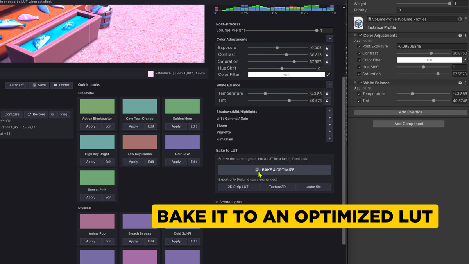Apply the Action Blockbuster look
The image size is (469, 264).
pyautogui.click(x=91, y=126)
